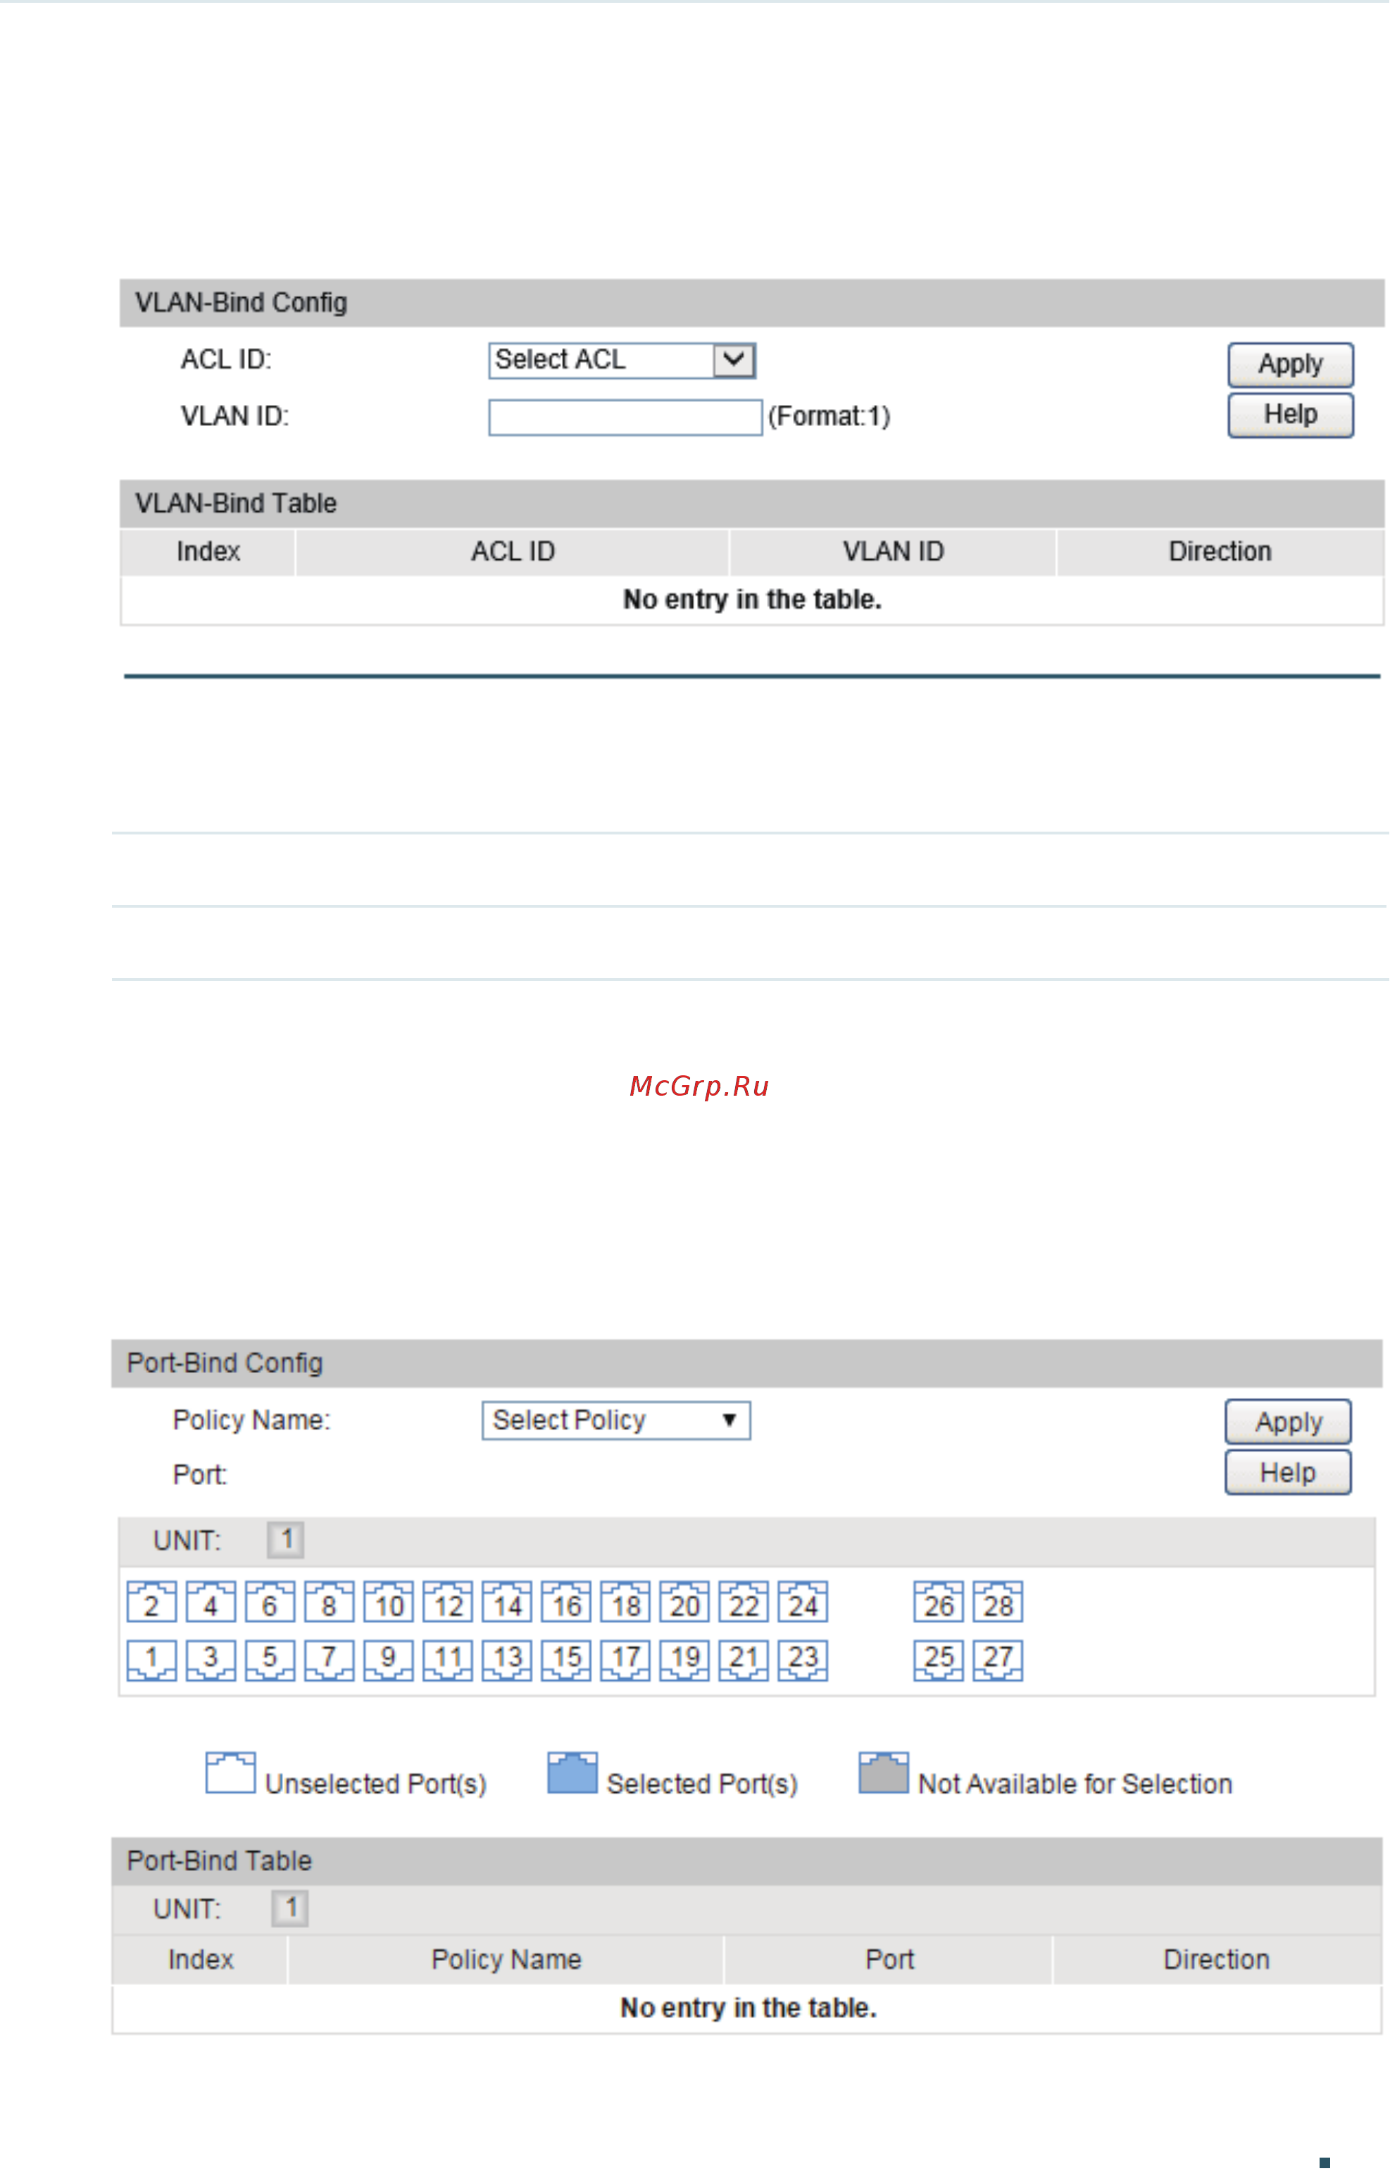This screenshot has width=1390, height=2171.
Task: Click Index header in VLAN-Bind Table
Action: (x=208, y=551)
